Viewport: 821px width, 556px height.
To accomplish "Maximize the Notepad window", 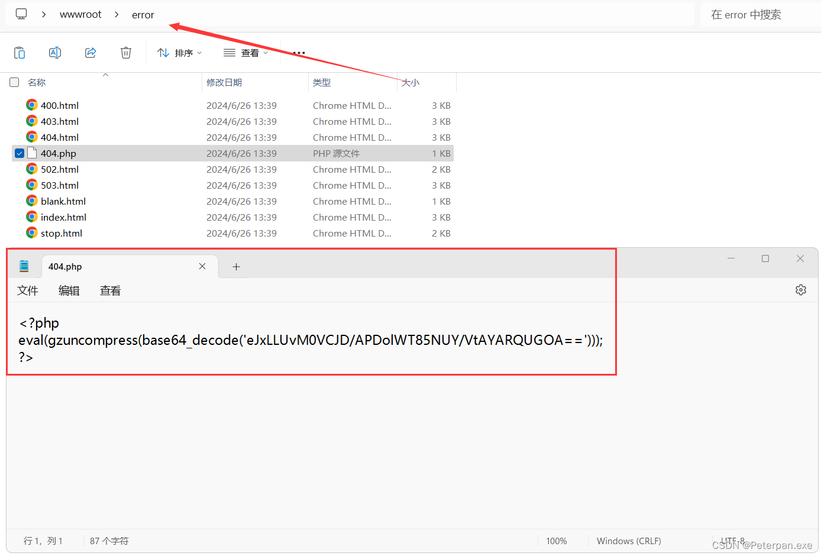I will pyautogui.click(x=765, y=258).
